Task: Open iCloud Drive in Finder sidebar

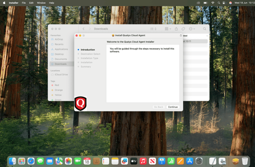Action: point(61,75)
